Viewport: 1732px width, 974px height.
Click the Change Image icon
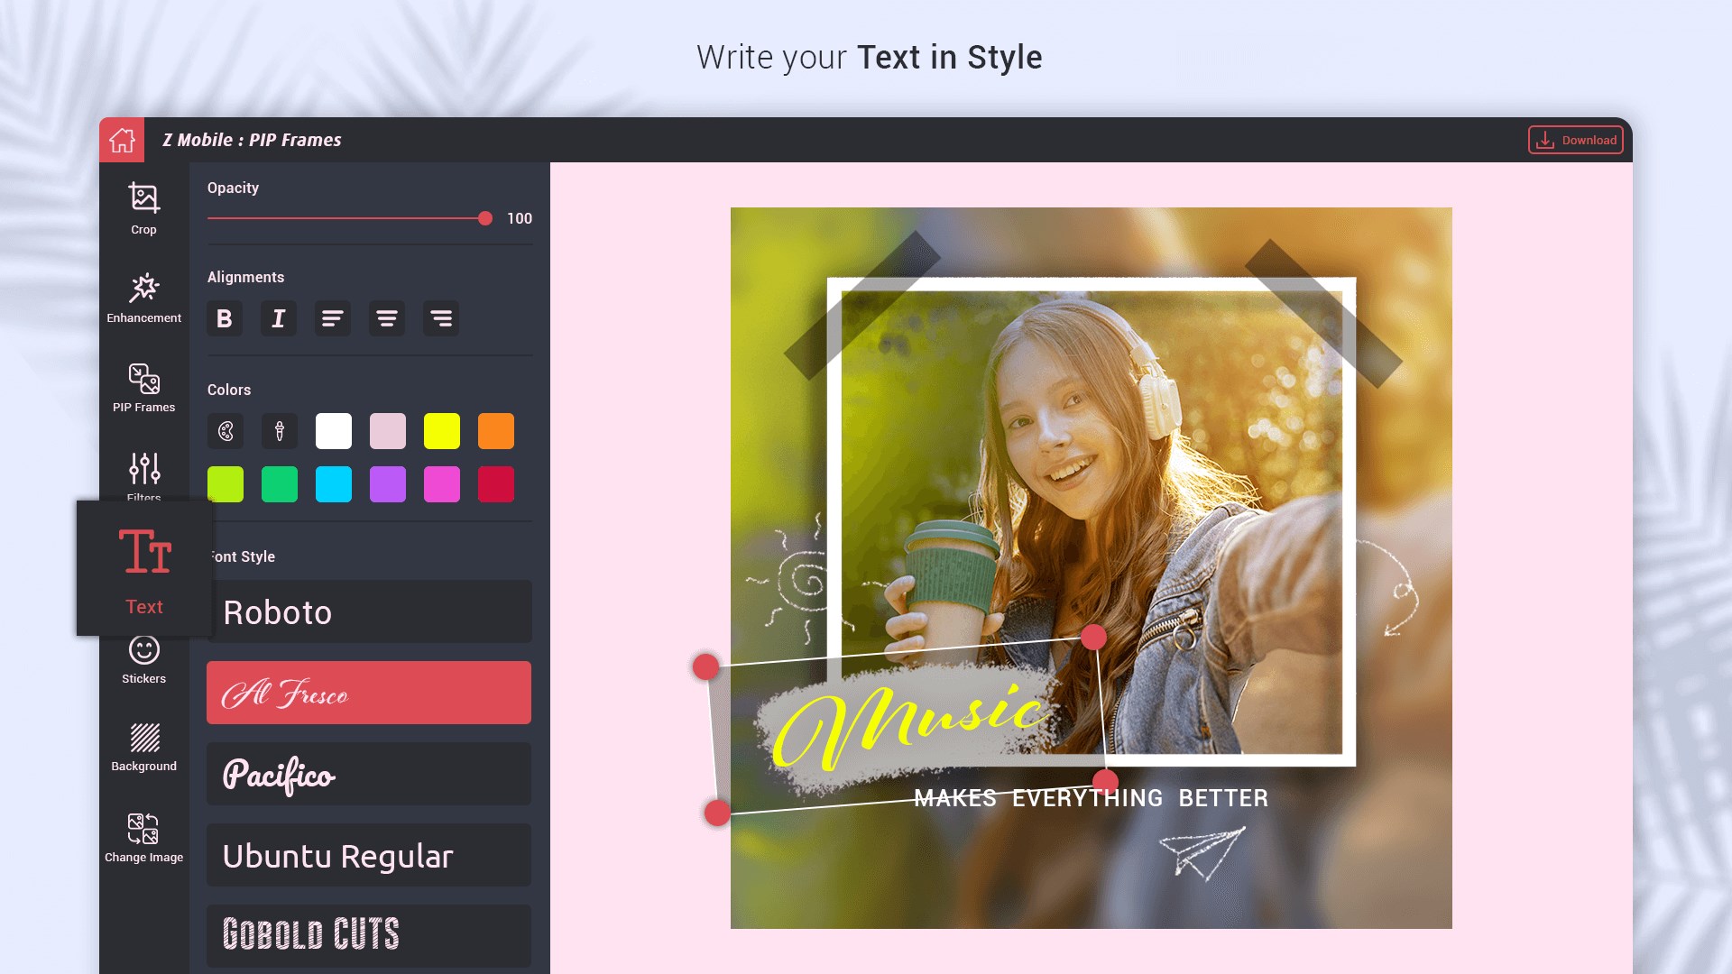[143, 838]
